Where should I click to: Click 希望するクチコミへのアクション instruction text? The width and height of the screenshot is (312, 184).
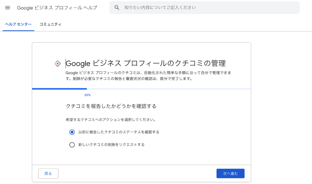(111, 120)
